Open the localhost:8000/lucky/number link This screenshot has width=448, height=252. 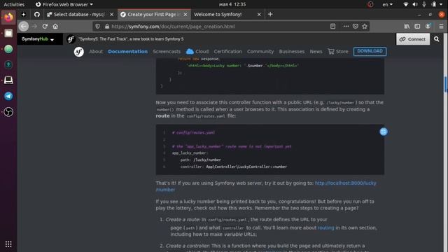345,183
